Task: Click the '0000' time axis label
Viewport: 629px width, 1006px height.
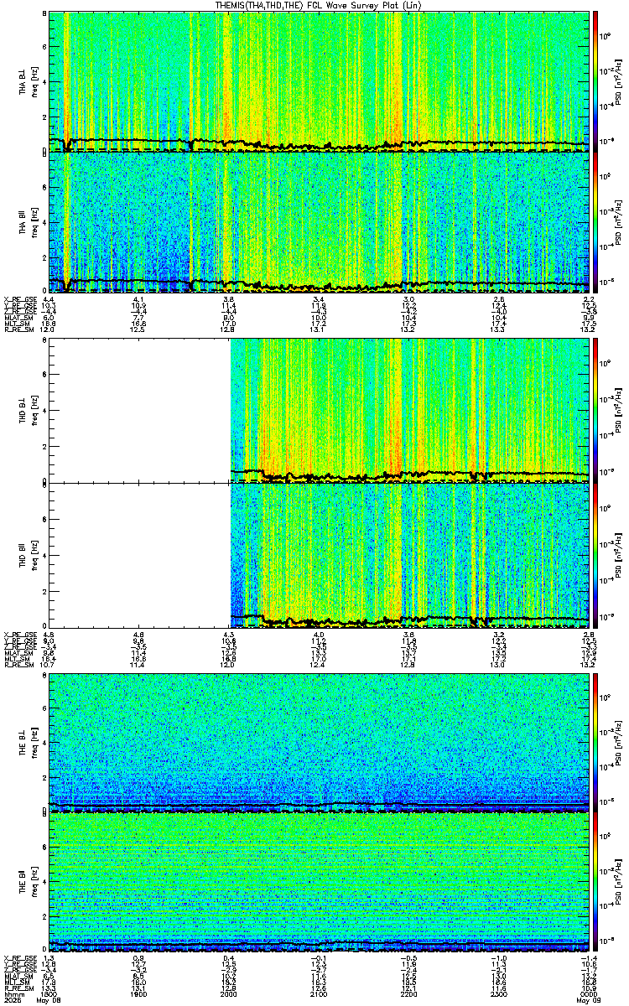Action: 588,994
